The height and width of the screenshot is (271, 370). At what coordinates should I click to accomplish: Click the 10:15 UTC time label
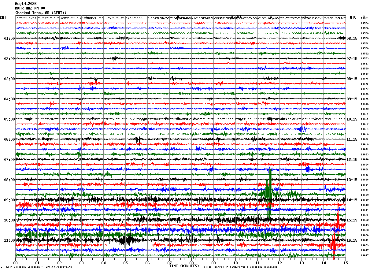click(x=352, y=119)
